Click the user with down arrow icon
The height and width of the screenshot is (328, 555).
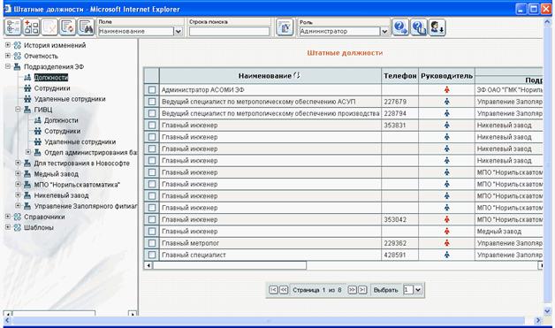pyautogui.click(x=437, y=27)
